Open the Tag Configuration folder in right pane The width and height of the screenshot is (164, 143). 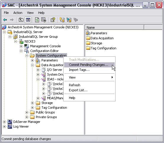[101, 48]
